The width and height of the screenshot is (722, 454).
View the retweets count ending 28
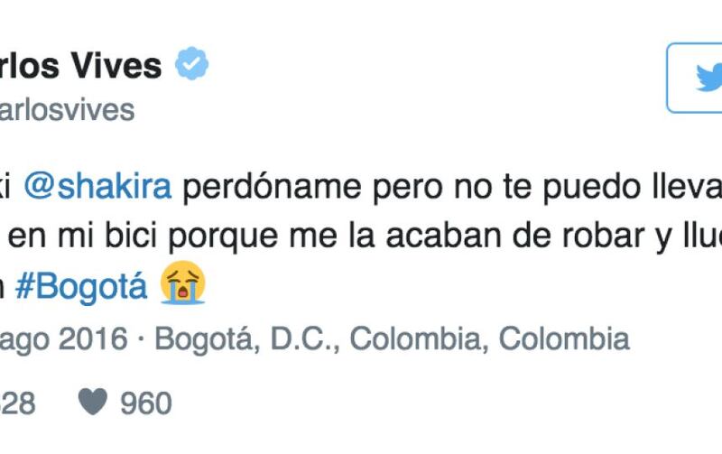pyautogui.click(x=17, y=403)
